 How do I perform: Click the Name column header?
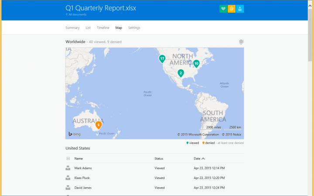pos(78,159)
